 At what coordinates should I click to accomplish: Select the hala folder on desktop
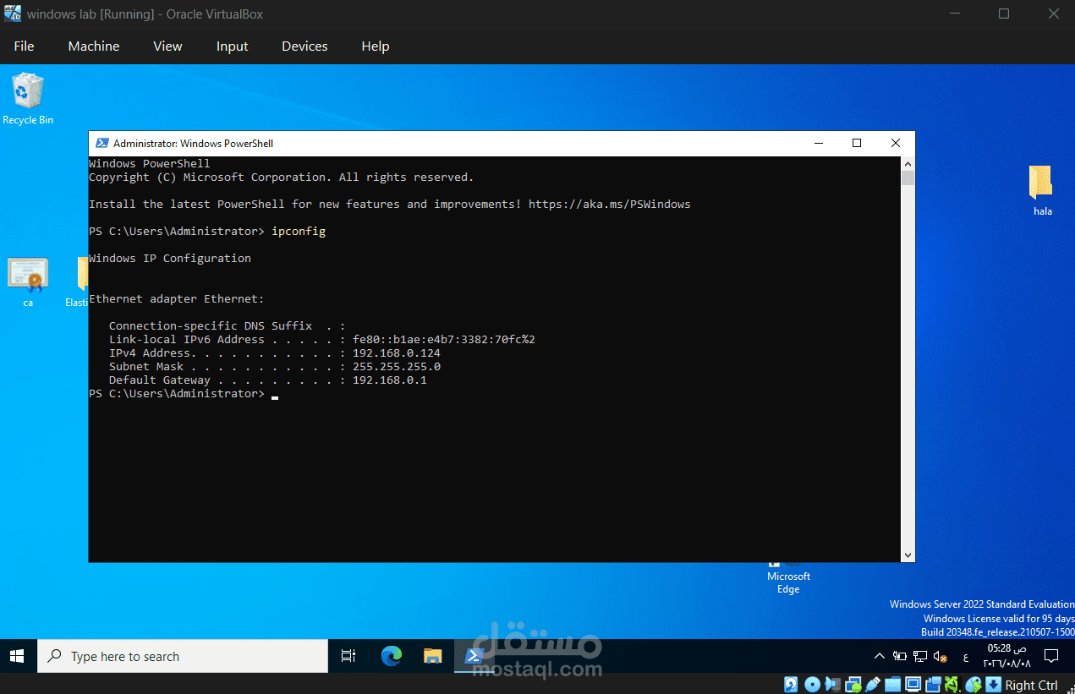1042,191
